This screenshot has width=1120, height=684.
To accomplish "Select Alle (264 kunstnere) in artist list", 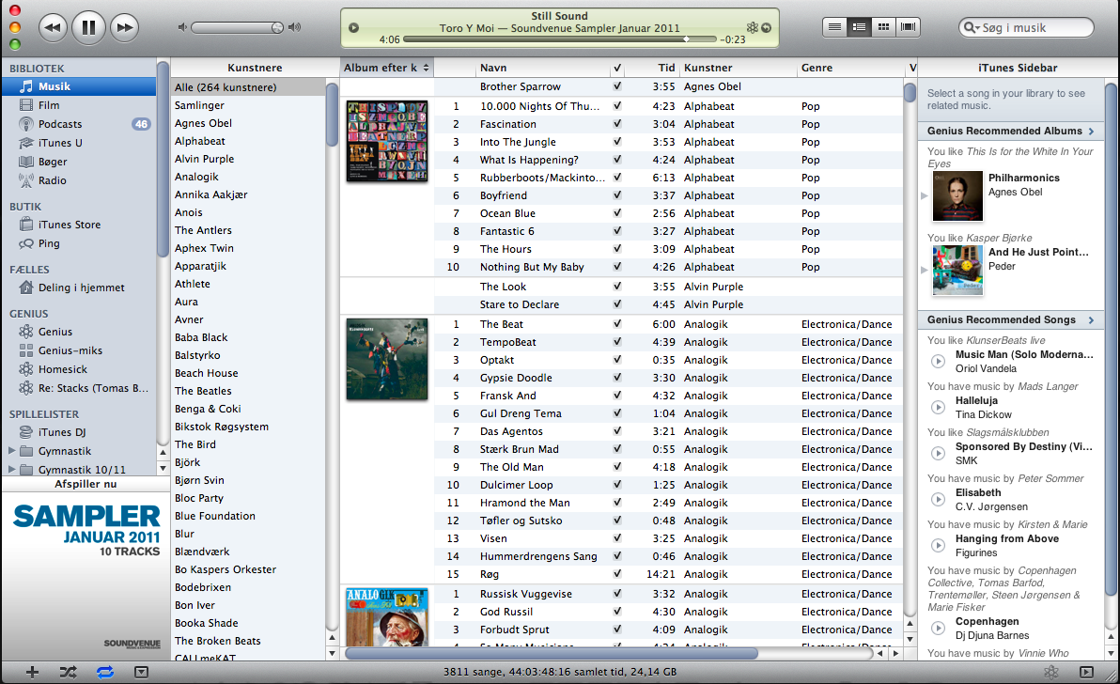I will (247, 87).
